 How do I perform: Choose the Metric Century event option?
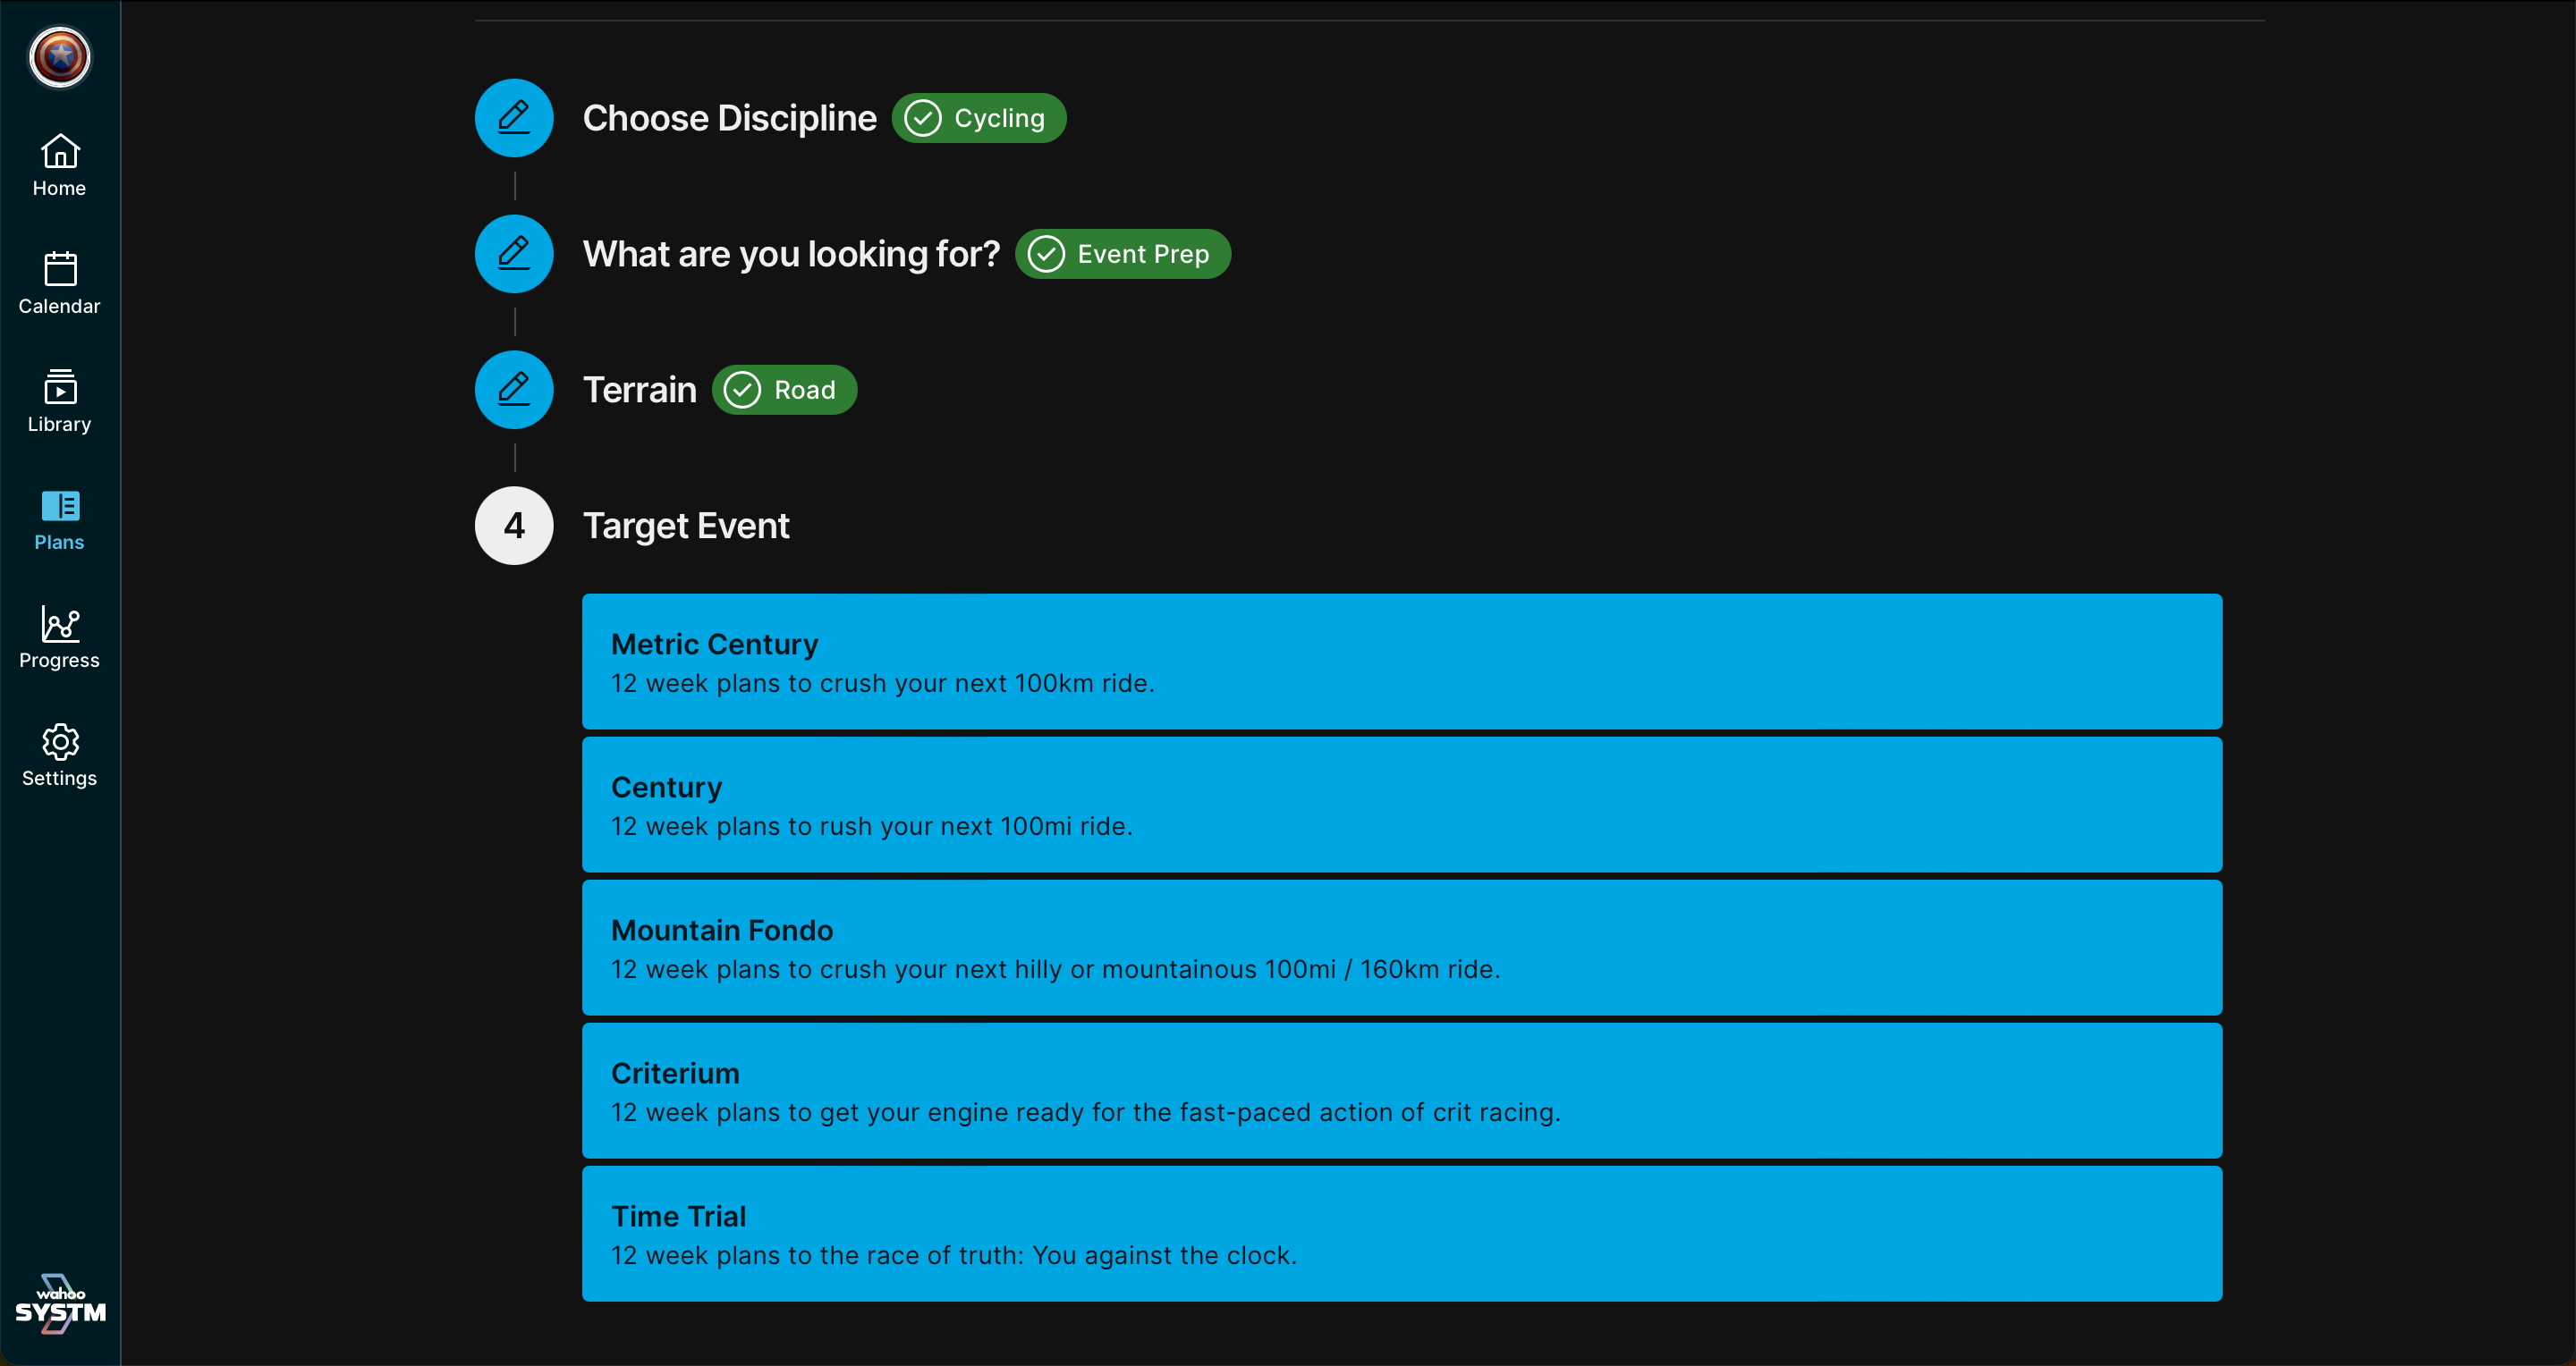point(1401,662)
